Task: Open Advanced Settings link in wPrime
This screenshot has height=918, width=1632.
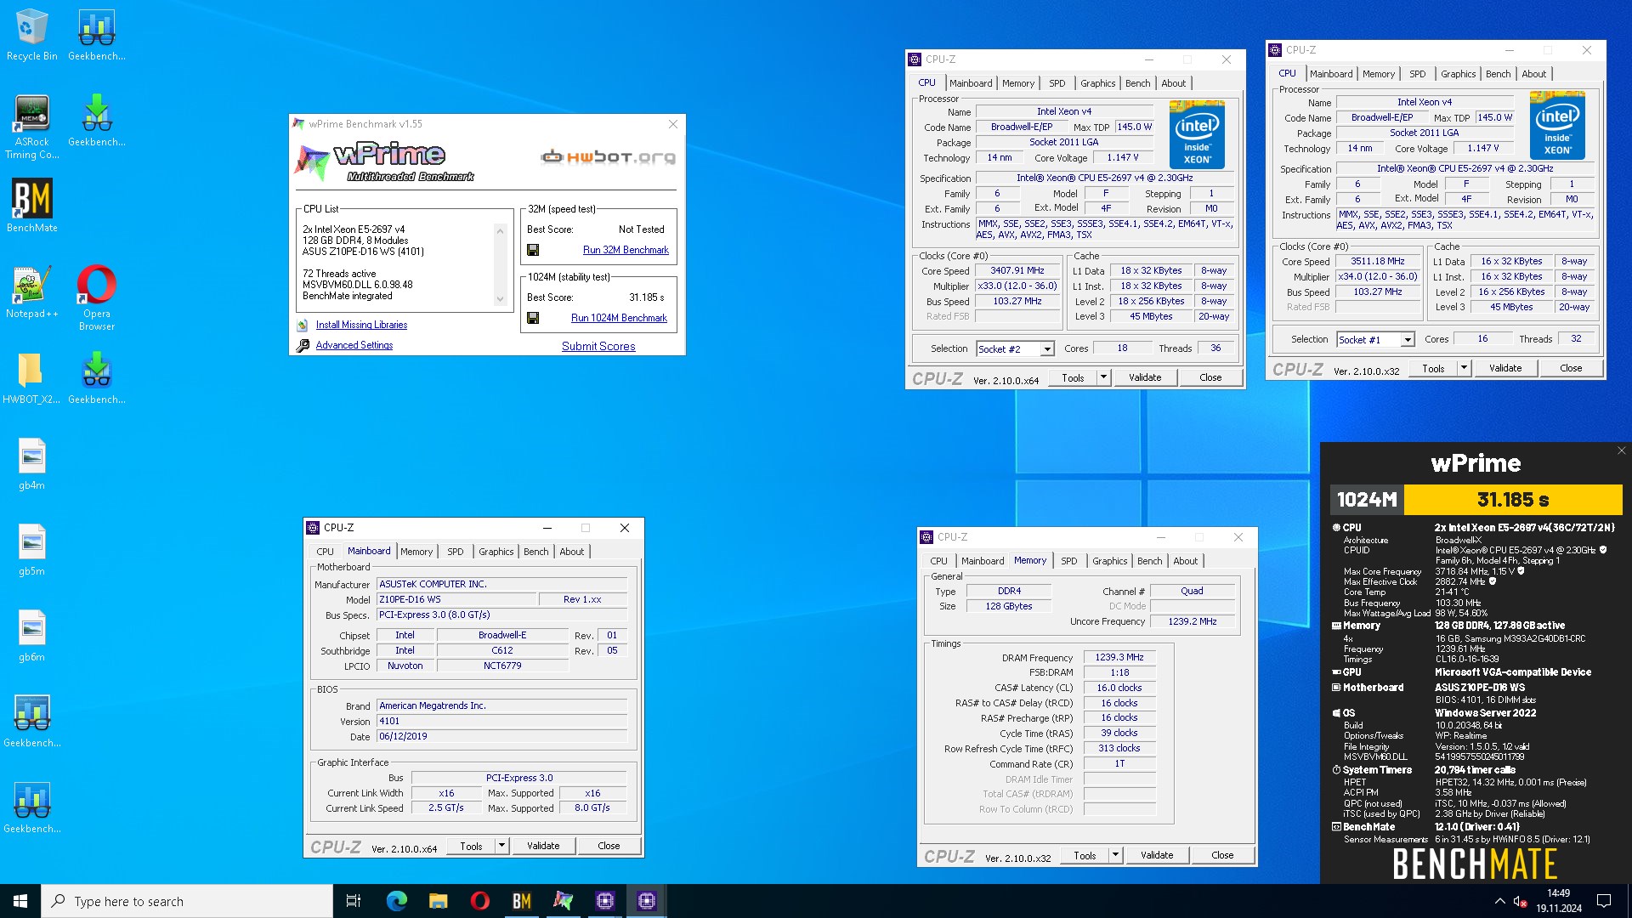Action: 354,345
